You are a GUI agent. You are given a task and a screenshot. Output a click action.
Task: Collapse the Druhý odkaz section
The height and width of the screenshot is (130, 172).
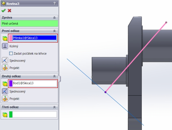coord(54,76)
